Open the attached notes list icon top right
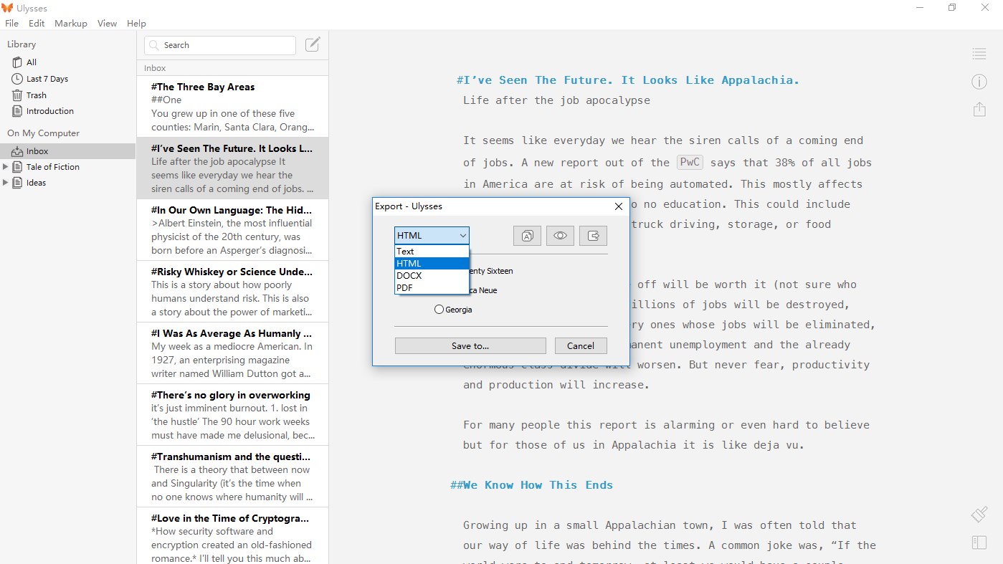 [979, 54]
